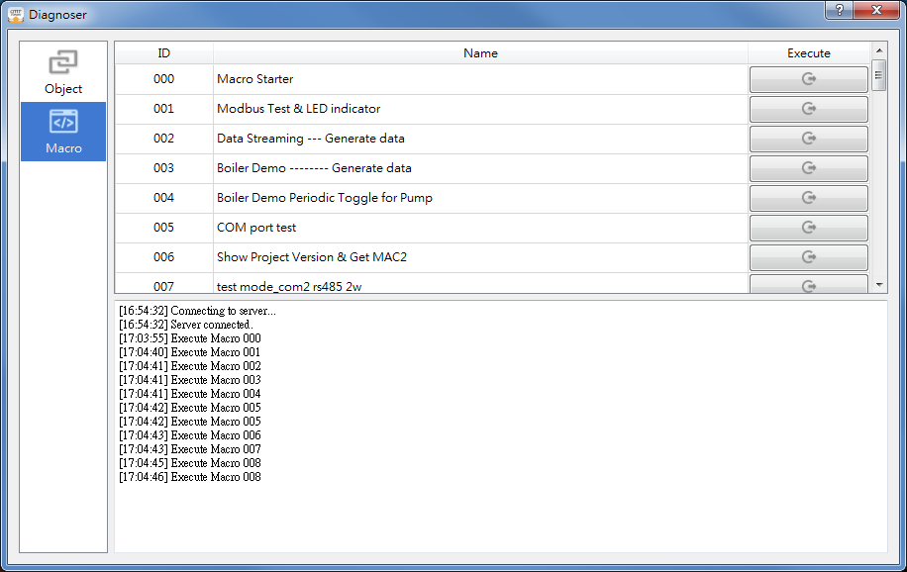
Task: Execute Boiler Demo Periodic Toggle for Pump
Action: coord(808,198)
